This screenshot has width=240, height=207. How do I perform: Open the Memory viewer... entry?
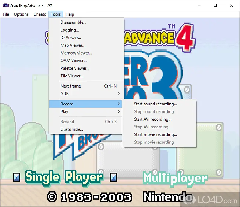point(76,53)
